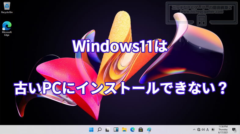The image size is (240, 134).
Task: Open the Windows Start menu
Action: point(91,129)
